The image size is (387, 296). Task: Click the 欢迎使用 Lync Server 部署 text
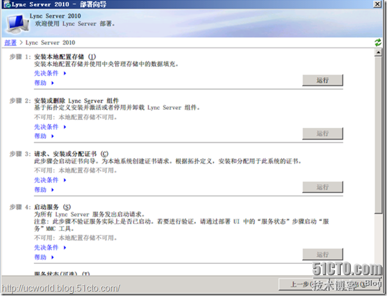click(75, 24)
